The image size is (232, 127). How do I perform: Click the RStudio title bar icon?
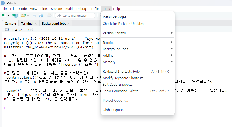(3, 3)
